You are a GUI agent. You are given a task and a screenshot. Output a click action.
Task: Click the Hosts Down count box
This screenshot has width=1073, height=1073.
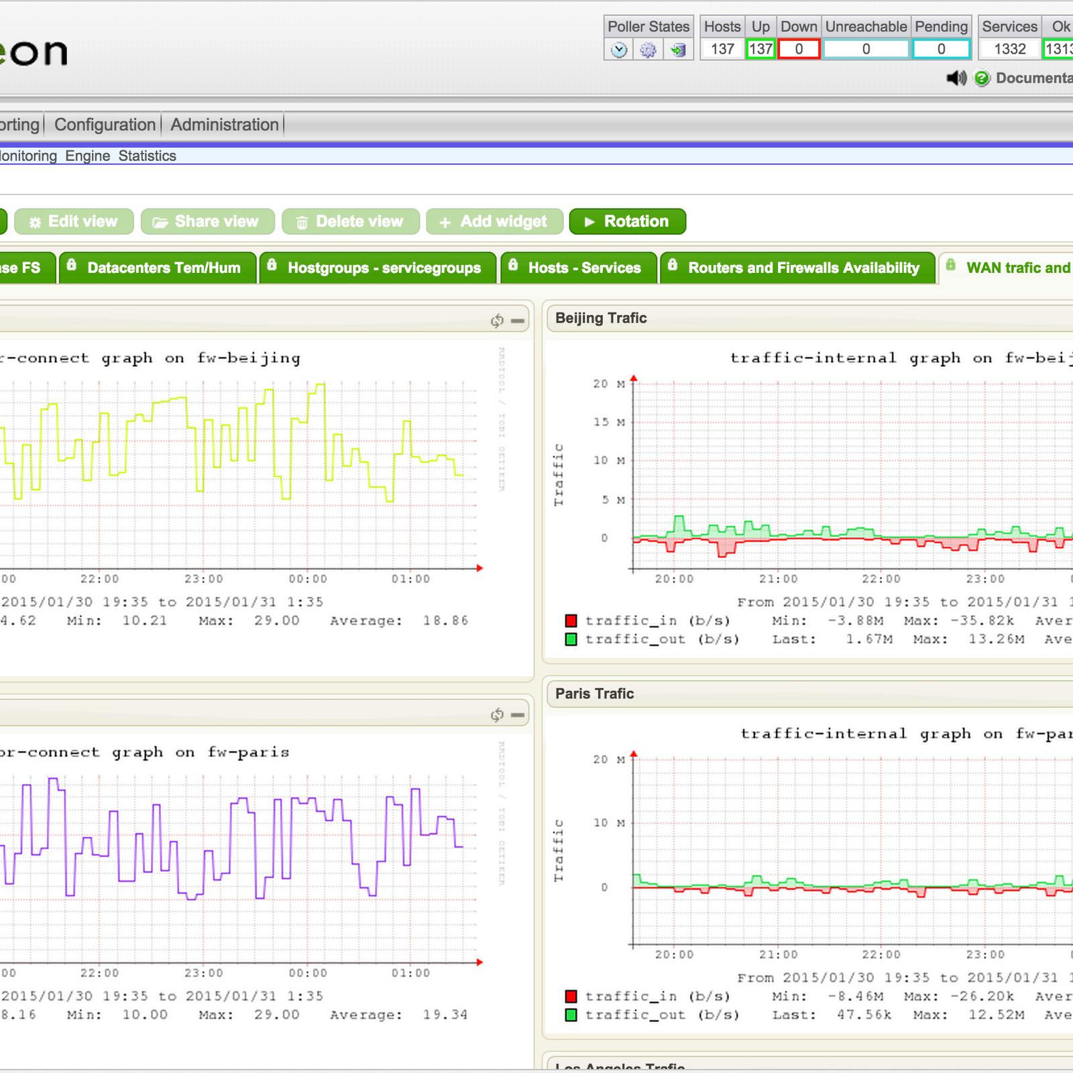tap(799, 49)
